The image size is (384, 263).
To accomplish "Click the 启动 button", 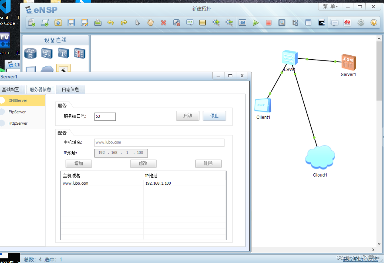I will coord(187,116).
